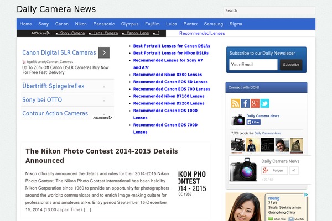Open the Sigma menu item
Screen dimensions: 332x221
pos(236,24)
